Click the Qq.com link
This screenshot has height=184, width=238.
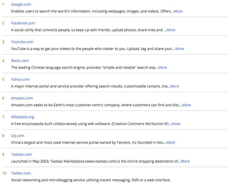pos(17,136)
